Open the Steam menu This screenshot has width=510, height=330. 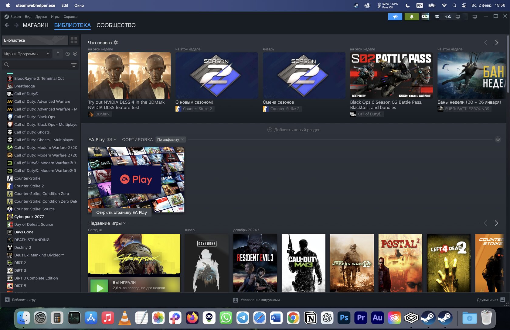pyautogui.click(x=15, y=17)
